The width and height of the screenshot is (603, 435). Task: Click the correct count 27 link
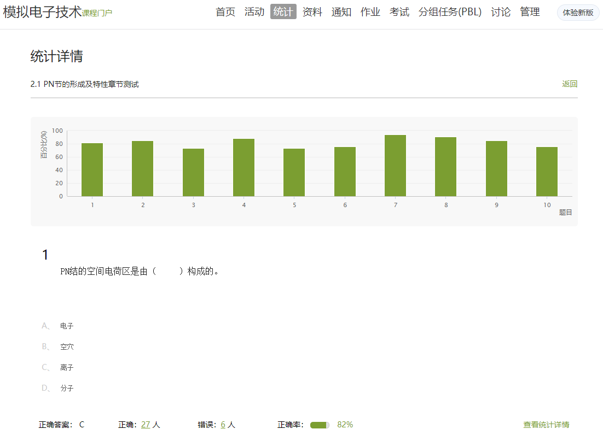tap(146, 425)
